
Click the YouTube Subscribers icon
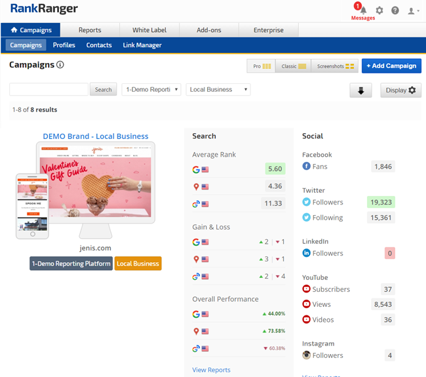306,289
